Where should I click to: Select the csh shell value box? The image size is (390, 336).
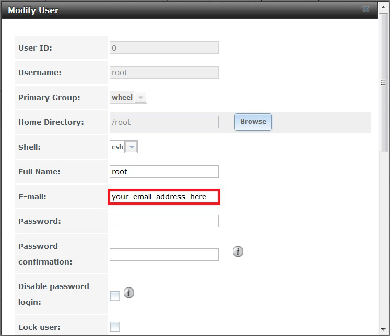117,147
